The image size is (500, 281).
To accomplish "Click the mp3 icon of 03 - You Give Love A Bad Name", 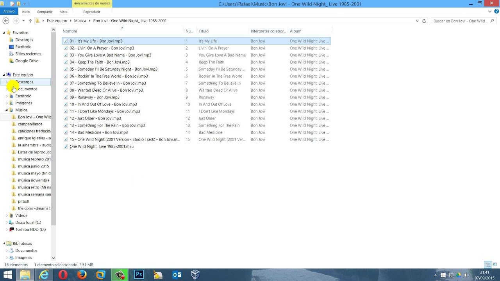I will 66,55.
